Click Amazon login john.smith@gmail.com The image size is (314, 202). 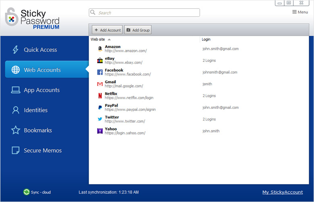click(x=221, y=49)
